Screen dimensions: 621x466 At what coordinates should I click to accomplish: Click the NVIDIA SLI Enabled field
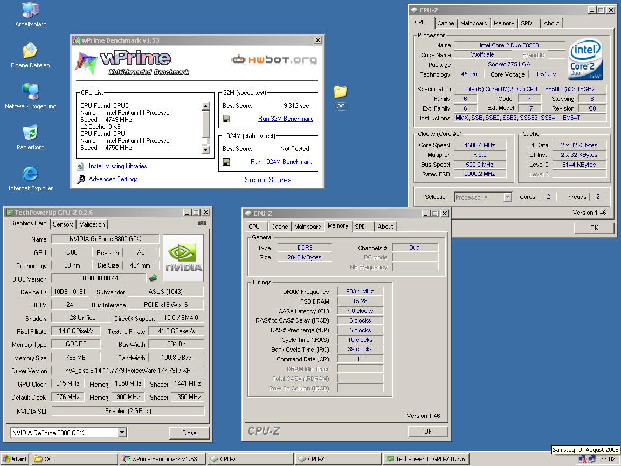pos(128,411)
